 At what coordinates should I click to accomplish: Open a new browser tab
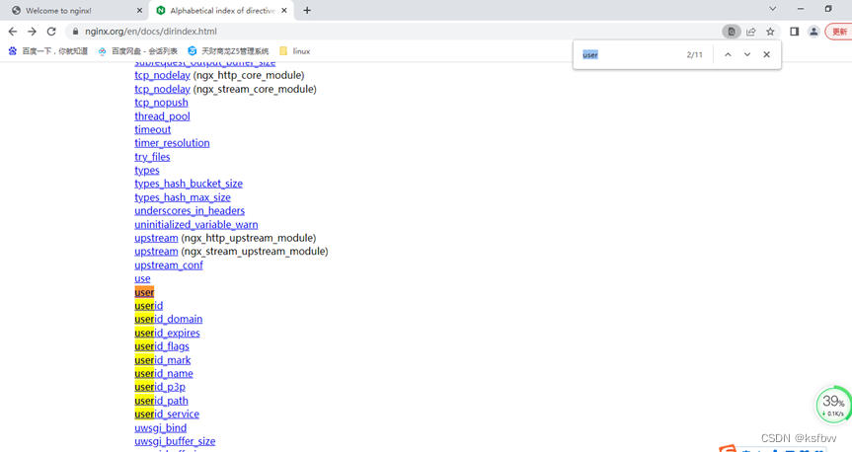[x=307, y=10]
